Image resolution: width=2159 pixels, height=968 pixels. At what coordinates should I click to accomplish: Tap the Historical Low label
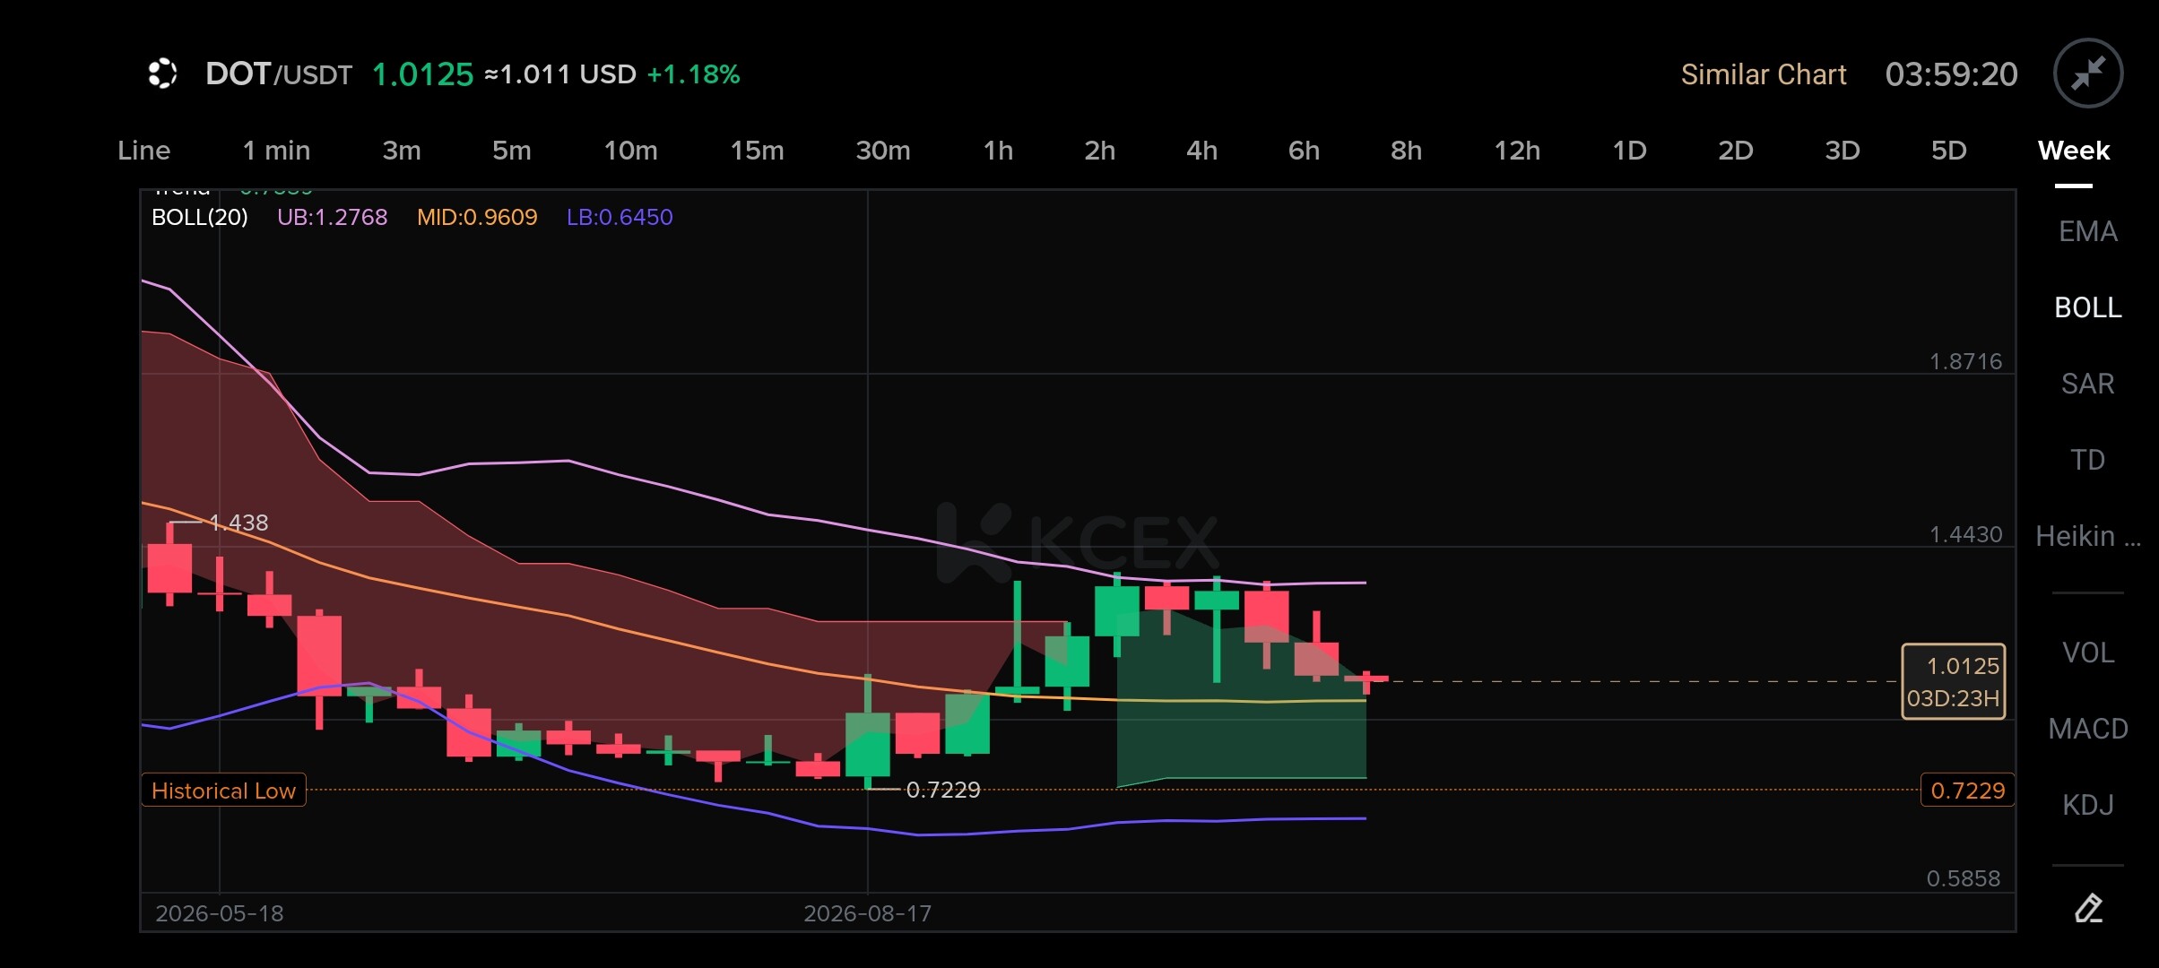pos(223,791)
